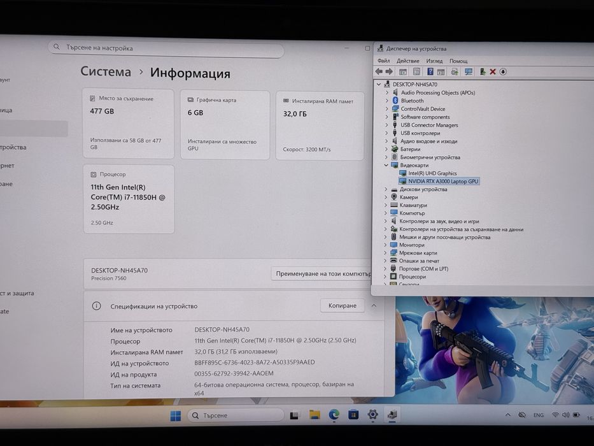
Task: Expand Software components category
Action: (387, 117)
